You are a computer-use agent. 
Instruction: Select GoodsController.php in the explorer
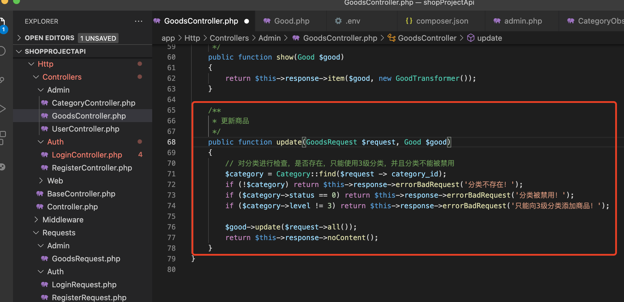tap(83, 116)
